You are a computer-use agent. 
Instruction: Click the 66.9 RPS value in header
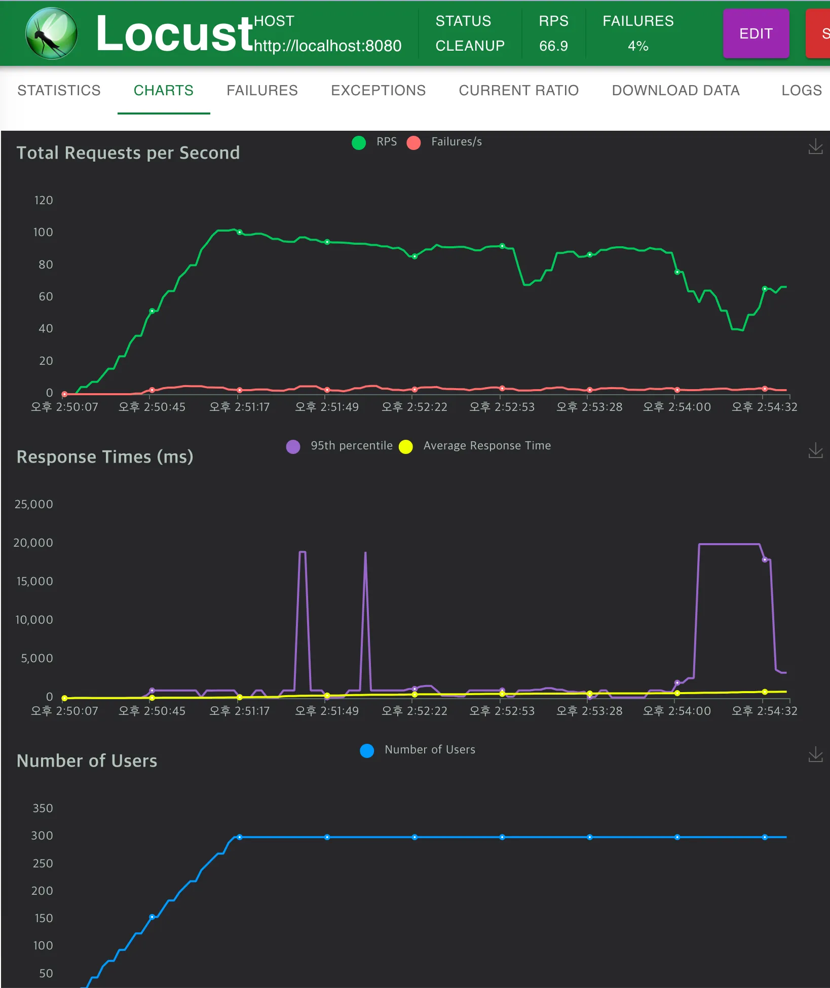553,46
